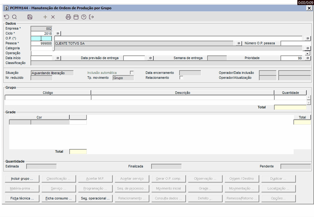Image resolution: width=314 pixels, height=217 pixels.
Task: Click the Classificação button
Action: (x=59, y=179)
